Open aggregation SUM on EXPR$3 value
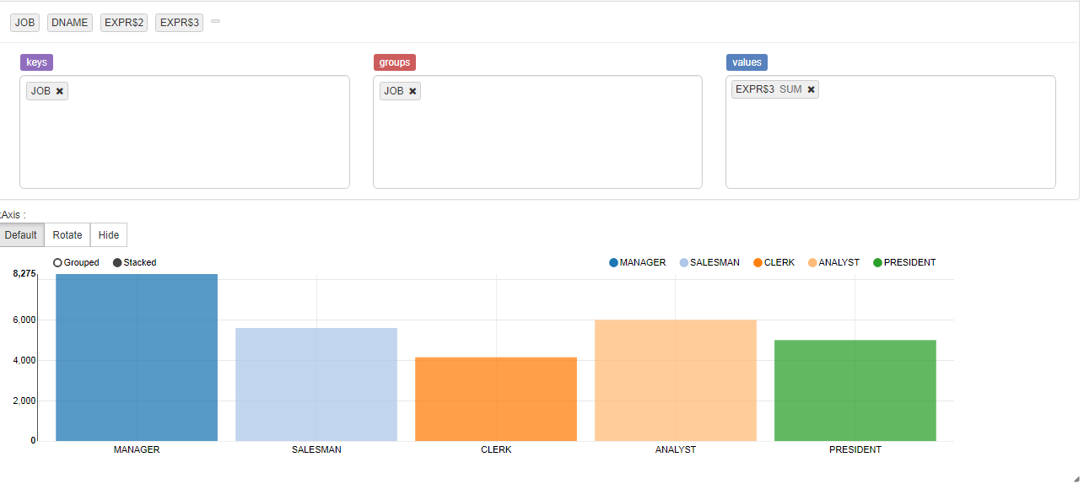Image resolution: width=1084 pixels, height=484 pixels. point(790,89)
